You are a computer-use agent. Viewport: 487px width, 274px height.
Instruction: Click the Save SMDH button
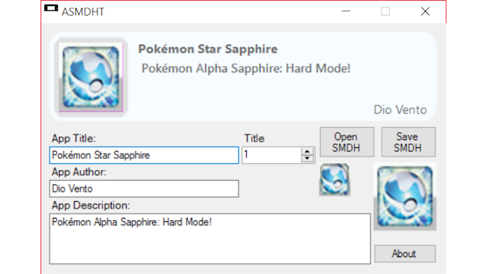(x=408, y=142)
